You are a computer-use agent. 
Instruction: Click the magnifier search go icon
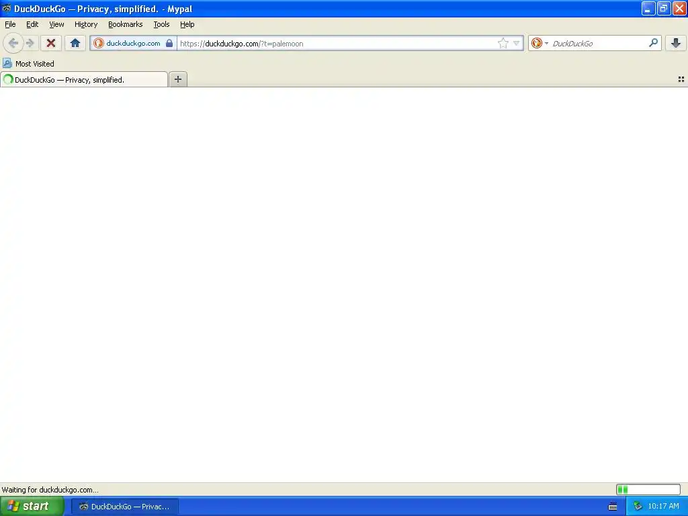[x=653, y=43]
